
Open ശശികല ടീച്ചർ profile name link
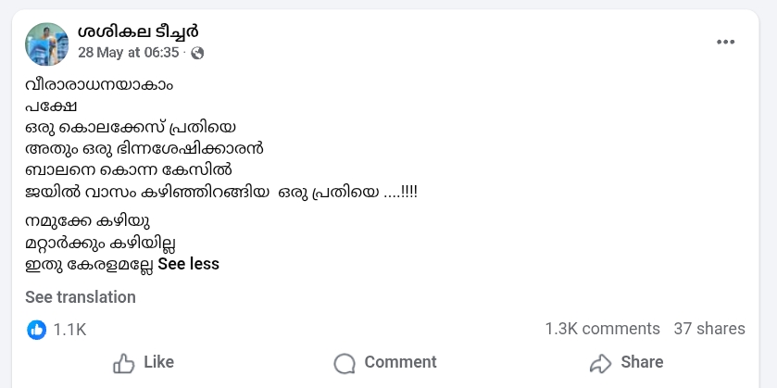(138, 31)
